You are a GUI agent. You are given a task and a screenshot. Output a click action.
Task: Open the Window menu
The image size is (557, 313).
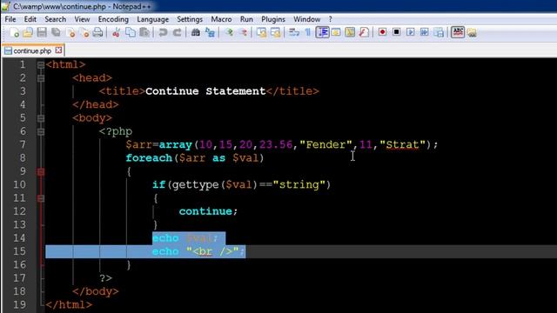pos(306,19)
